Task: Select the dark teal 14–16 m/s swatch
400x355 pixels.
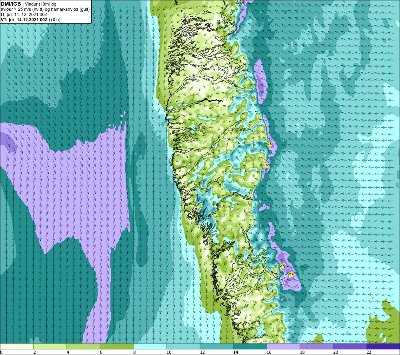Action: tap(250, 346)
